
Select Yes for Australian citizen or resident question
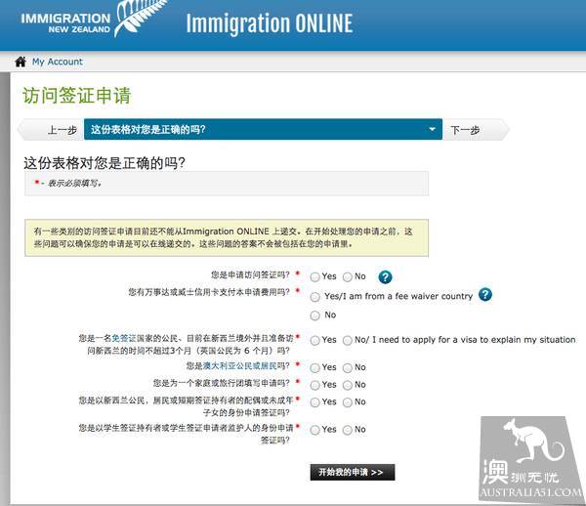point(315,368)
